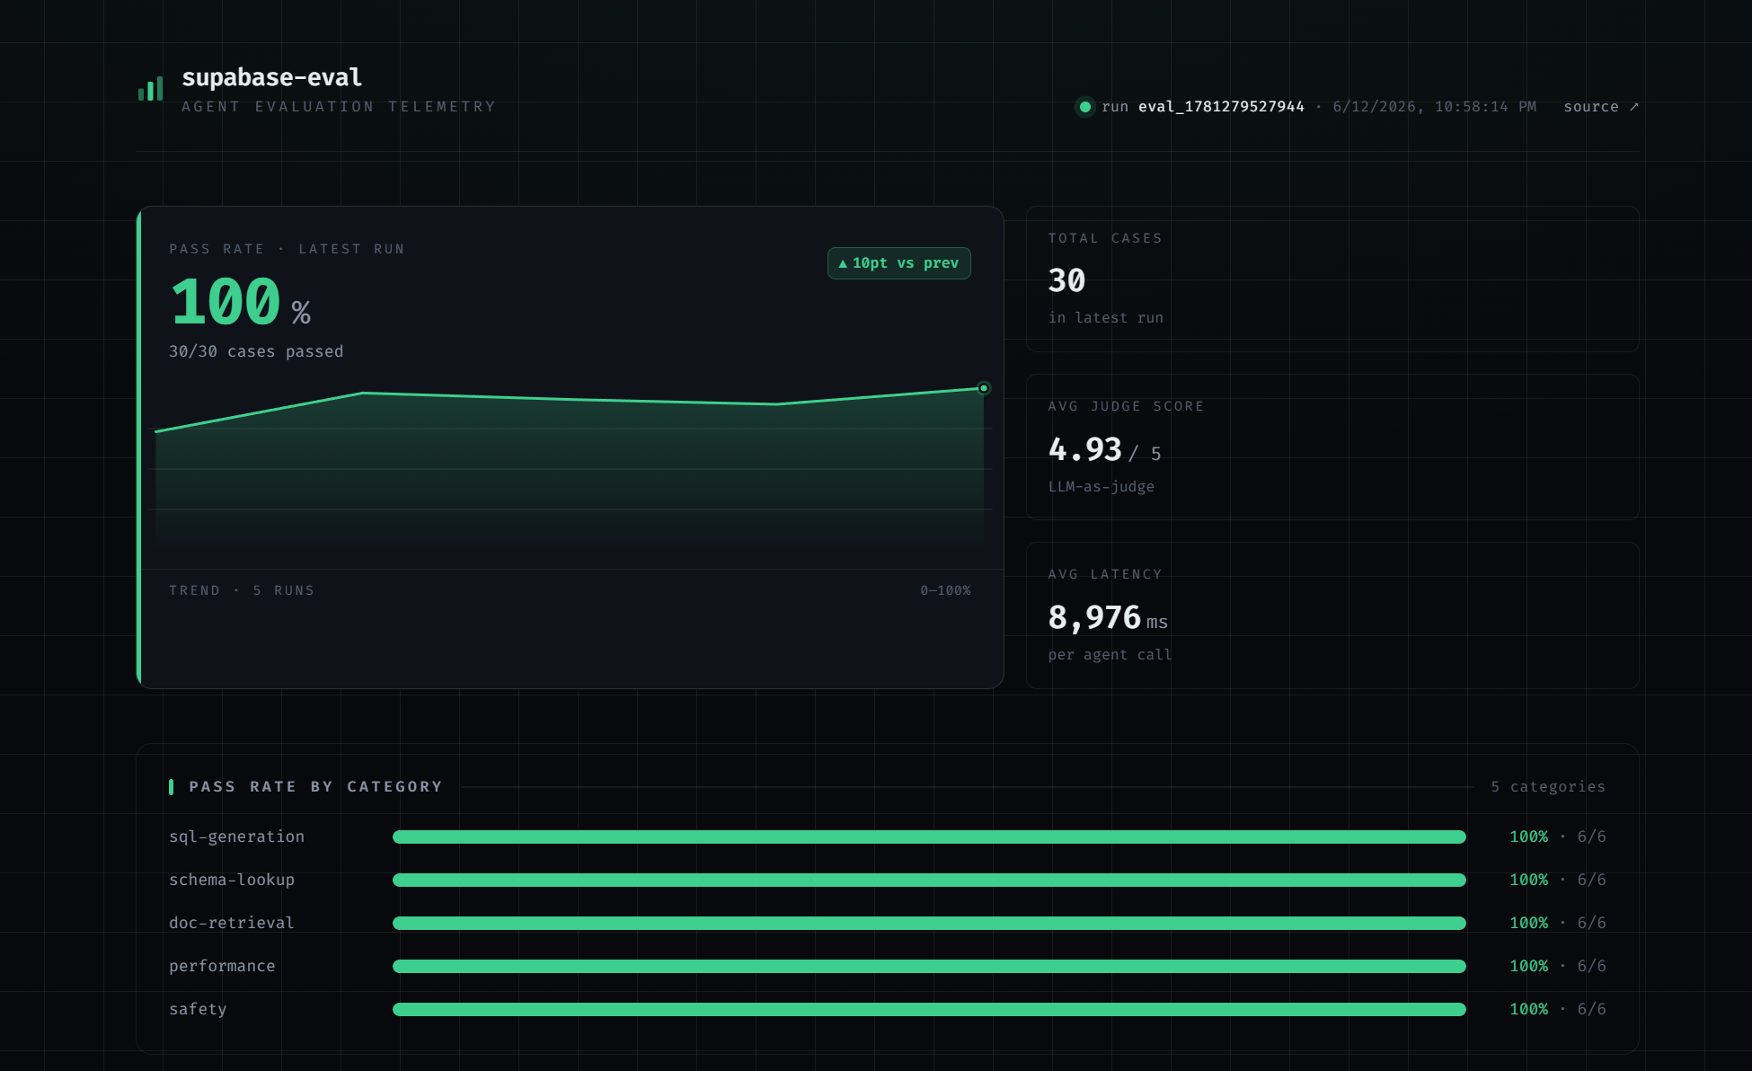Select the schema-lookup category label
Viewport: 1752px width, 1071px height.
(232, 880)
